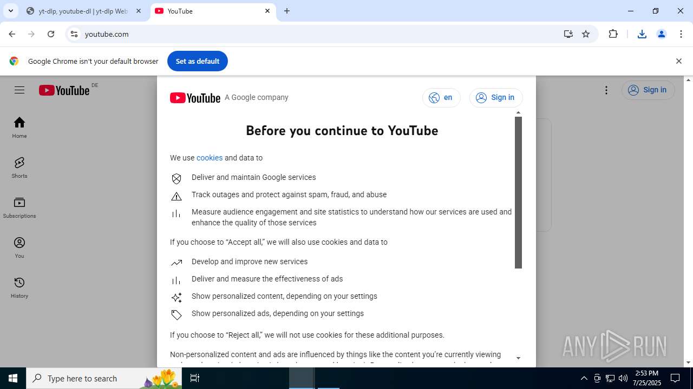Viewport: 693px width, 389px height.
Task: Set Chrome as default browser
Action: click(198, 61)
